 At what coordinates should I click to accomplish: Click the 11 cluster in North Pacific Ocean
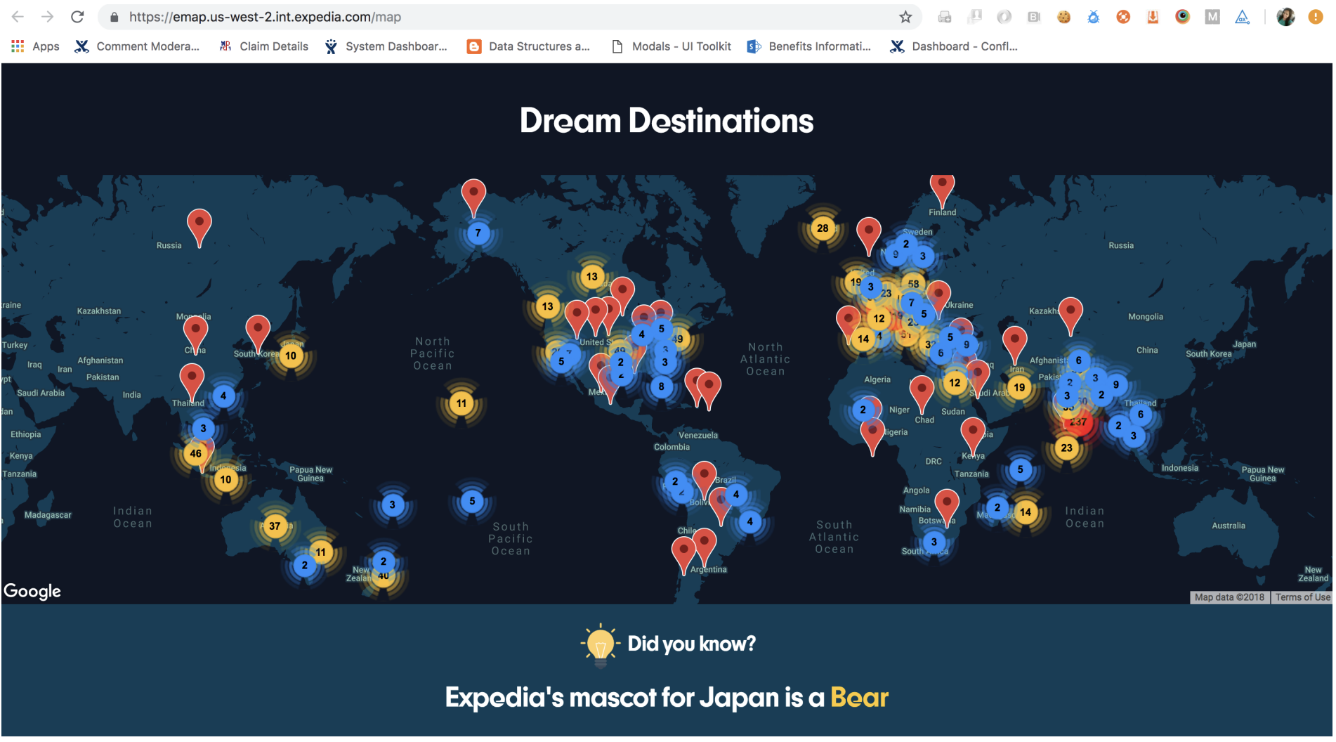[x=462, y=404]
